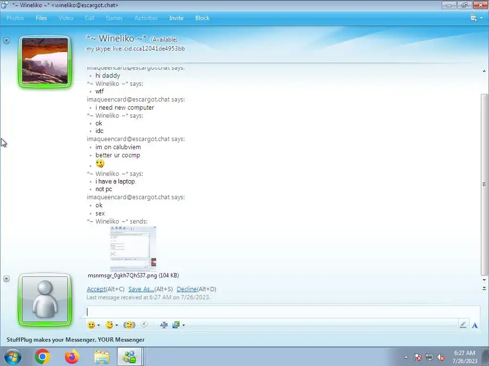Click the Action Center flag tray icon
Image resolution: width=489 pixels, height=366 pixels.
click(418, 357)
